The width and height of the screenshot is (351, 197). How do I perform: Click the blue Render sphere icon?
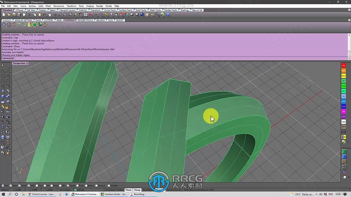(x=142, y=15)
